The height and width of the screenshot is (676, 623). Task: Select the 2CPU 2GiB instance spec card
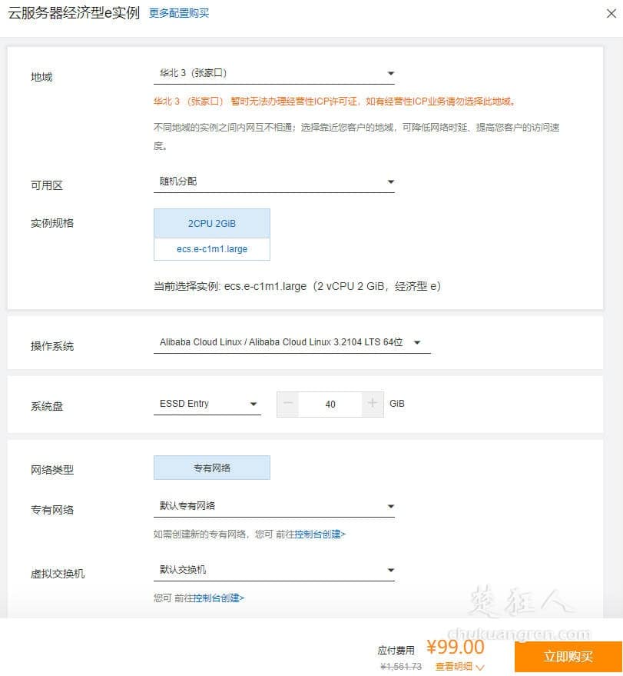[x=212, y=223]
